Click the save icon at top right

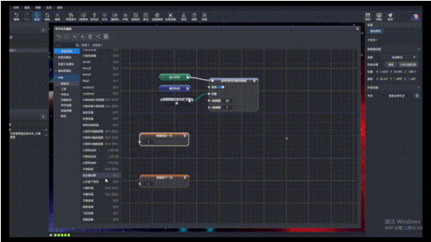[368, 16]
